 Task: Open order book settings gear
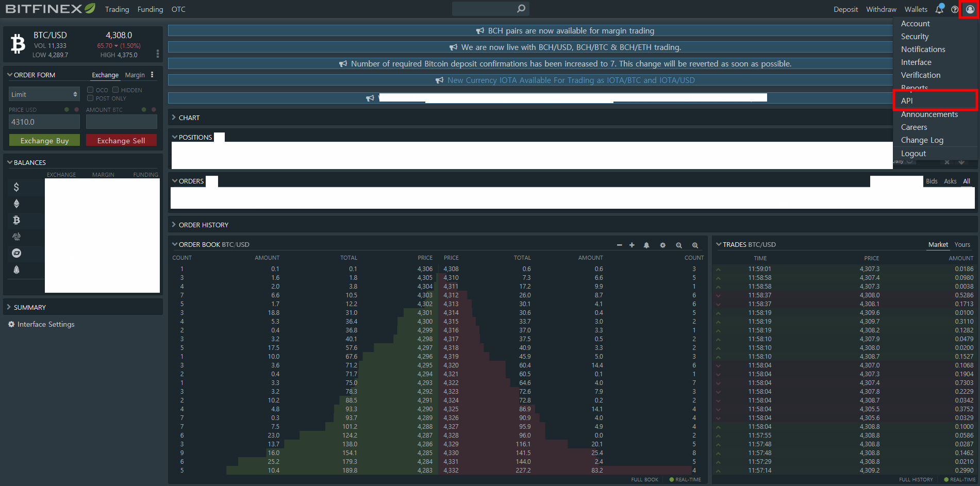pos(662,245)
